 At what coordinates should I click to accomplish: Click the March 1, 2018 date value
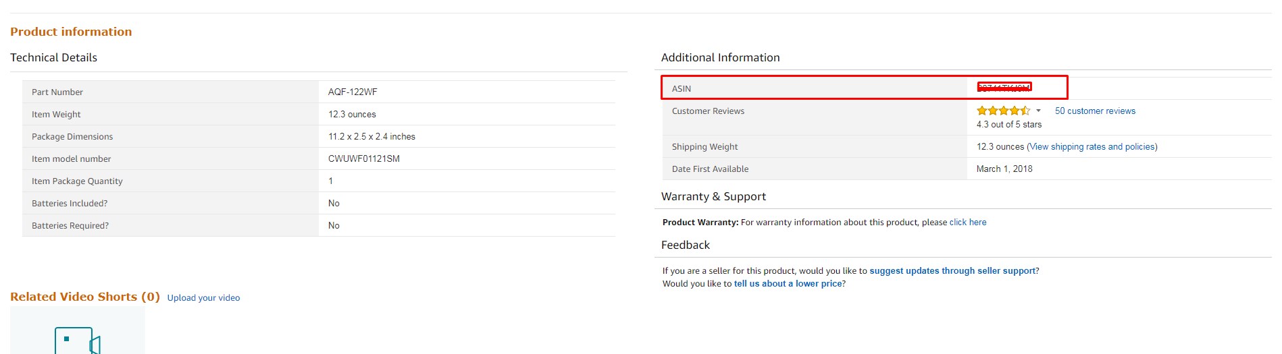(x=1004, y=169)
